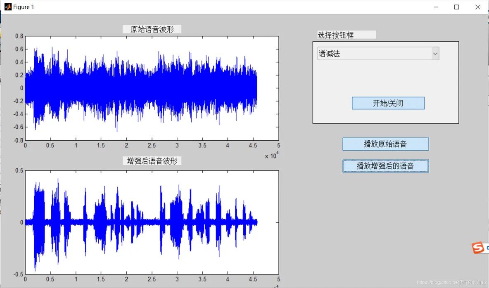Click 播放原始语音 to play original audio

point(385,144)
